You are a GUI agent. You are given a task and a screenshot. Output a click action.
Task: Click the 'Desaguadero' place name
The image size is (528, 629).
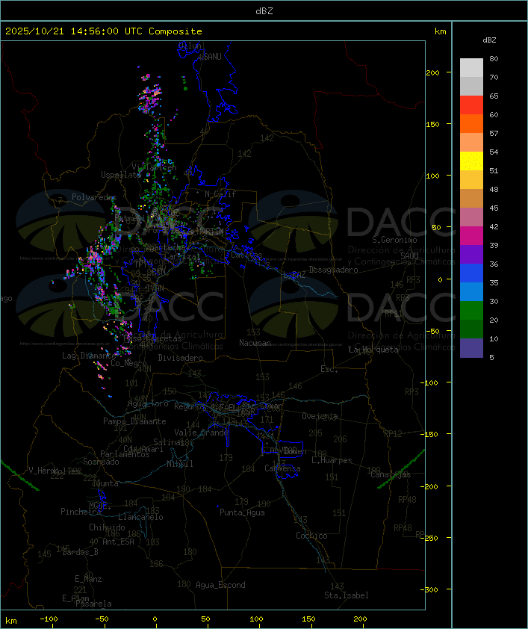pyautogui.click(x=333, y=270)
